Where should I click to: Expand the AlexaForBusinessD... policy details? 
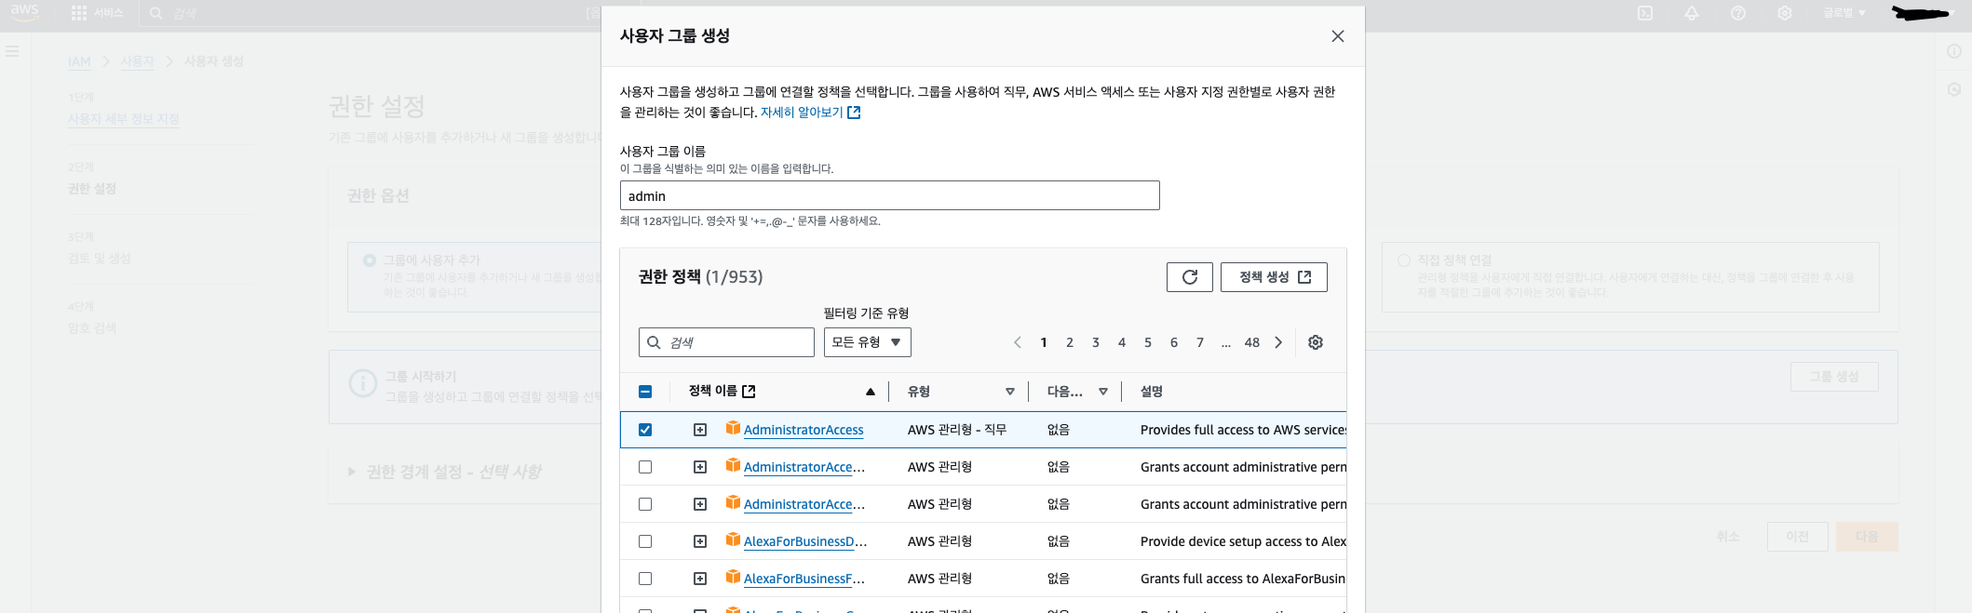[x=700, y=541]
